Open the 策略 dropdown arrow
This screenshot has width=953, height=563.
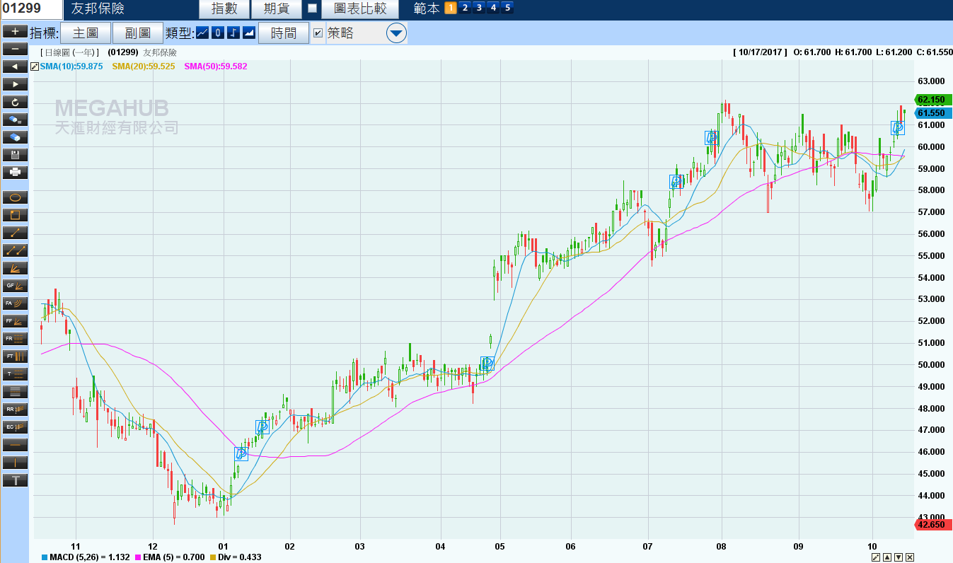click(396, 33)
